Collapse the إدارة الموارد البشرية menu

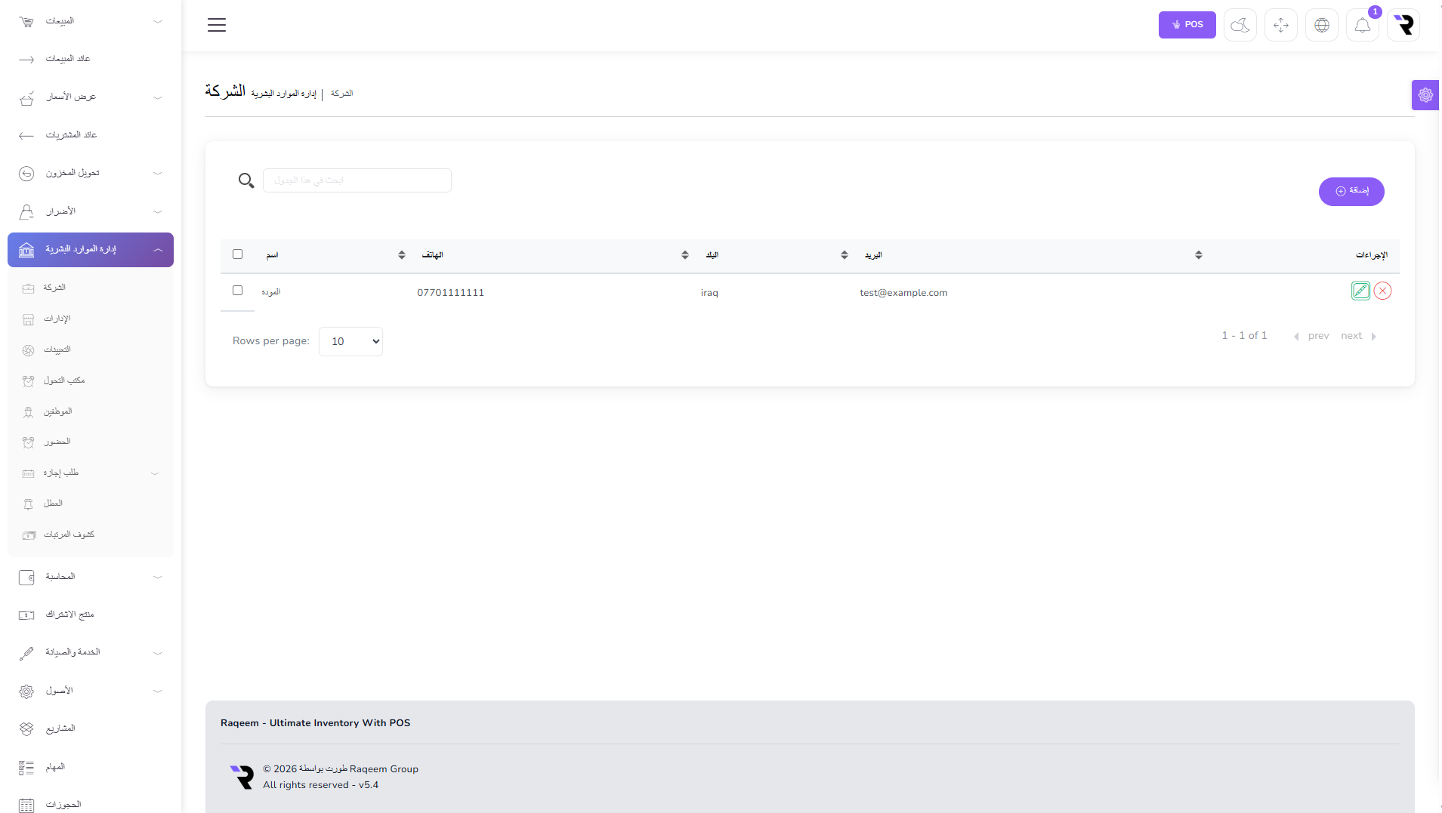point(91,250)
